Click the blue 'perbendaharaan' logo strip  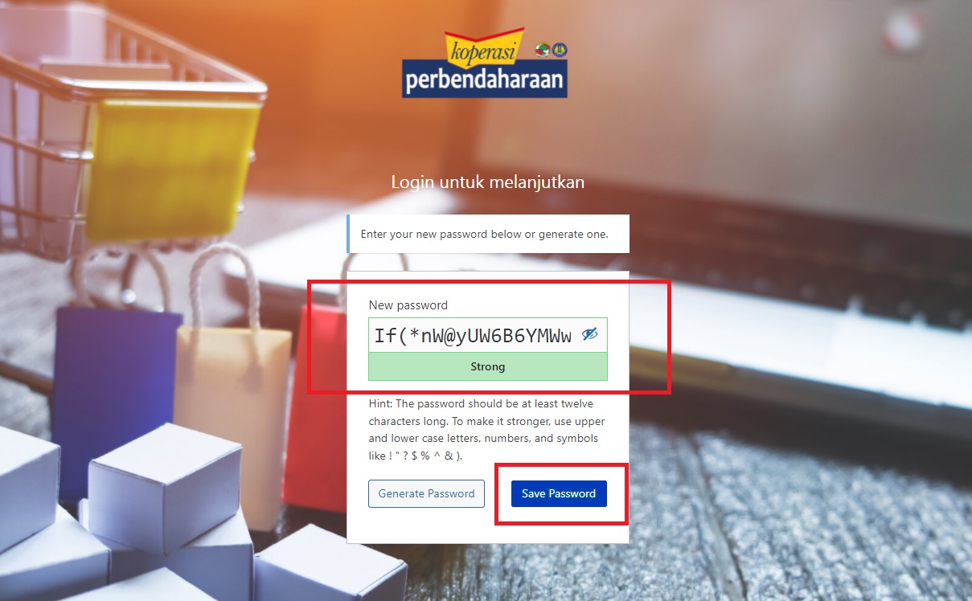pos(485,81)
